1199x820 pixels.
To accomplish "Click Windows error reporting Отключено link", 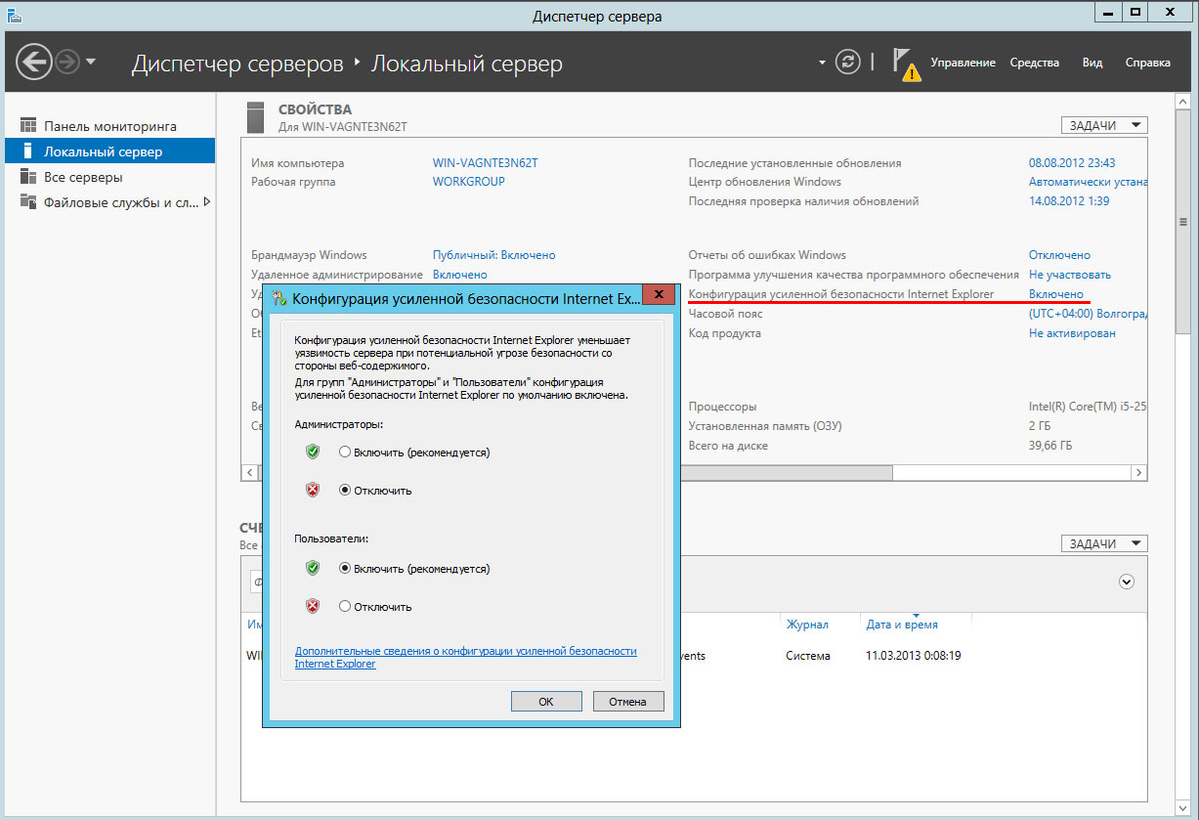I will (x=1059, y=255).
